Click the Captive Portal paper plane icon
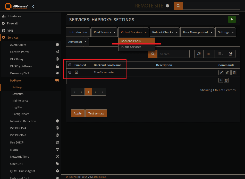Image resolution: width=245 pixels, height=179 pixels. tap(57, 52)
